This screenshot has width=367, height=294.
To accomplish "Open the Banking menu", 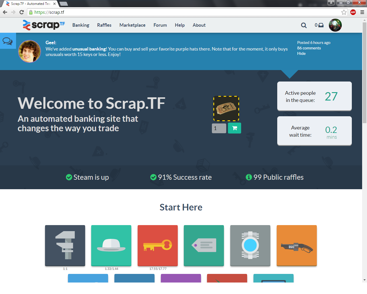I will 81,25.
